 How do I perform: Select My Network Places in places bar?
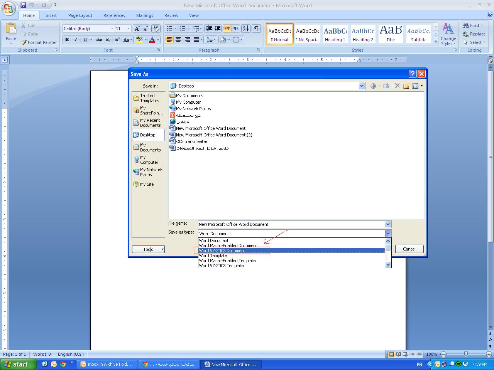pos(148,172)
